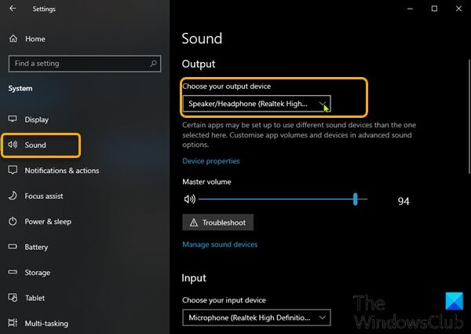Go to Multi-tasking settings

46,323
